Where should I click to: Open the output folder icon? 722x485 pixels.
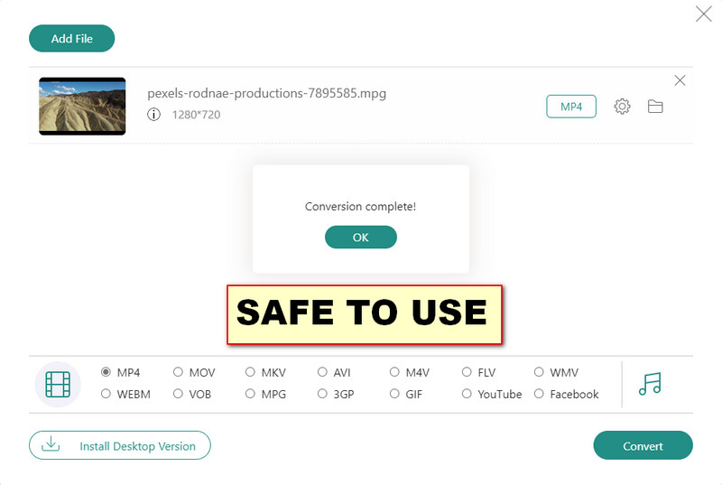tap(655, 107)
